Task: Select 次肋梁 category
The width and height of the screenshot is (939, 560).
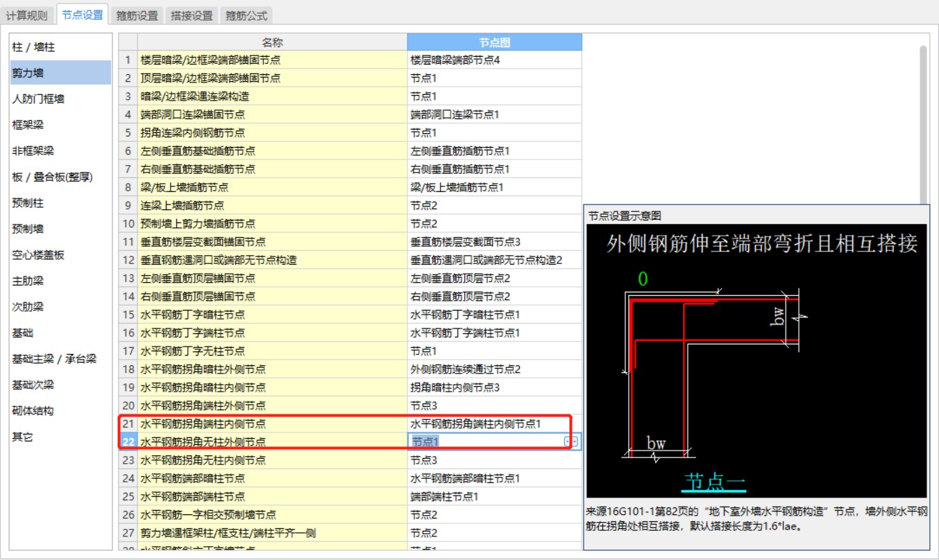Action: coord(60,306)
